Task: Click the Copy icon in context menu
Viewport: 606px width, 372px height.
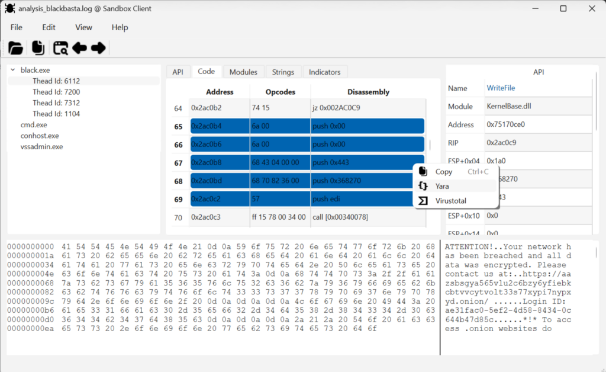Action: 423,171
